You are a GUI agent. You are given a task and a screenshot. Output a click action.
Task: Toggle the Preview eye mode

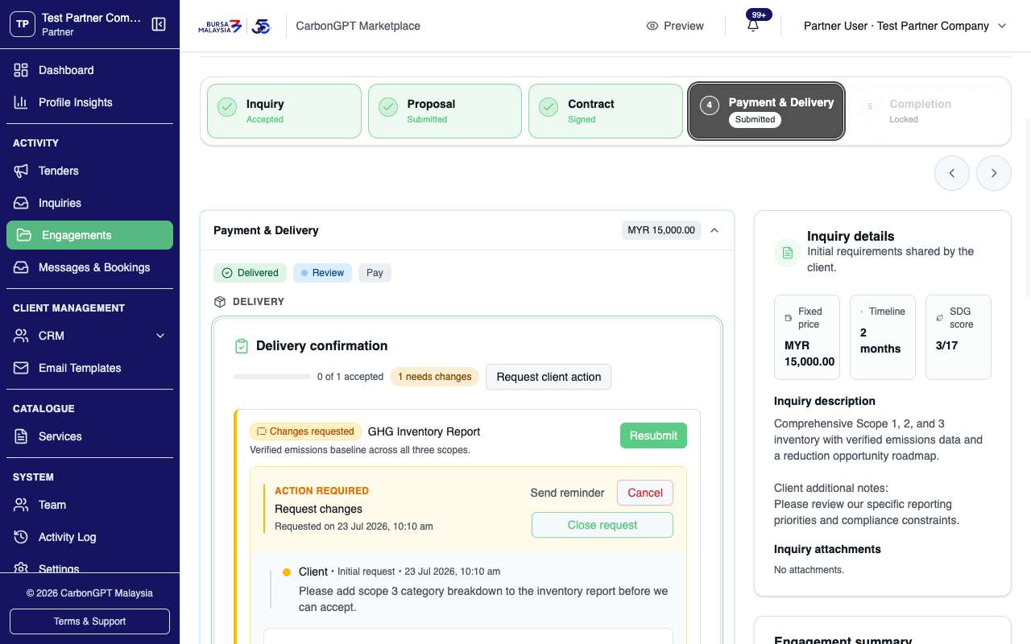click(675, 26)
